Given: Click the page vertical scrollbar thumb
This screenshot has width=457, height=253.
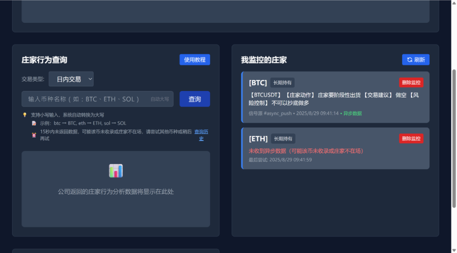Looking at the screenshot, I should point(454,138).
